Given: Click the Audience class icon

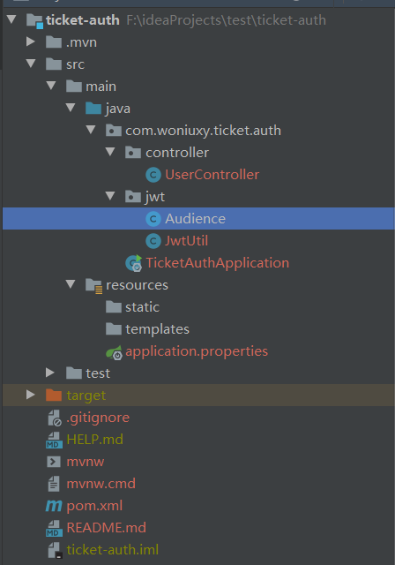Looking at the screenshot, I should [x=153, y=219].
